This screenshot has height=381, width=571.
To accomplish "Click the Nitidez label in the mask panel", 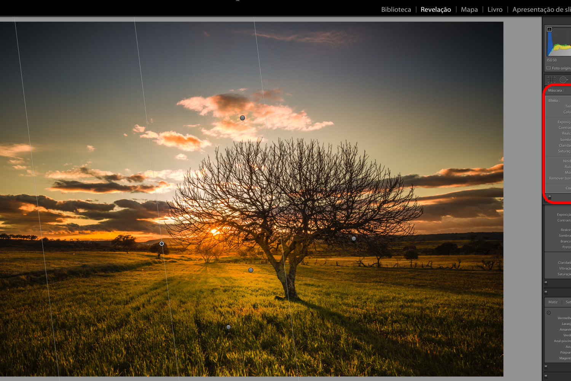I will (567, 161).
